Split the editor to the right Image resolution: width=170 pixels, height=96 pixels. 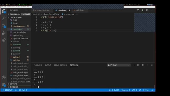coord(147,10)
